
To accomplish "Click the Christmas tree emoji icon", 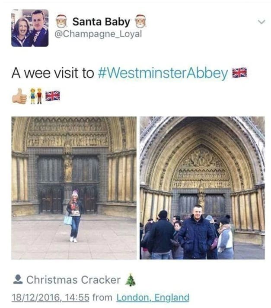I will click(130, 280).
